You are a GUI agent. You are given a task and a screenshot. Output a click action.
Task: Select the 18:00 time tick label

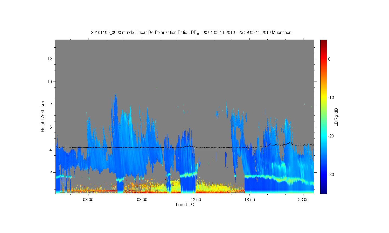tap(249, 200)
